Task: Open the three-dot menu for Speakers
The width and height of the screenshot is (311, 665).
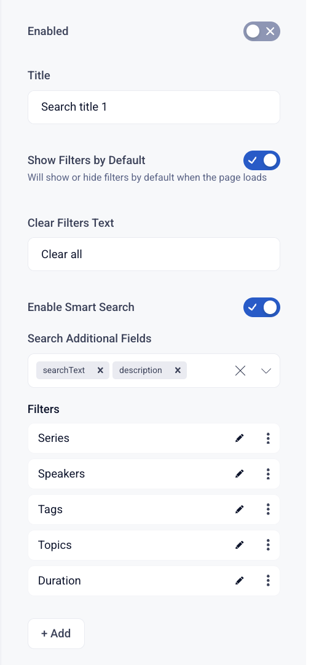Action: tap(268, 474)
